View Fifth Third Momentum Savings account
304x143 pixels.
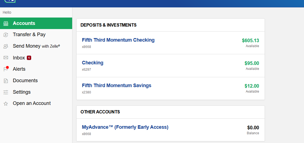(116, 85)
